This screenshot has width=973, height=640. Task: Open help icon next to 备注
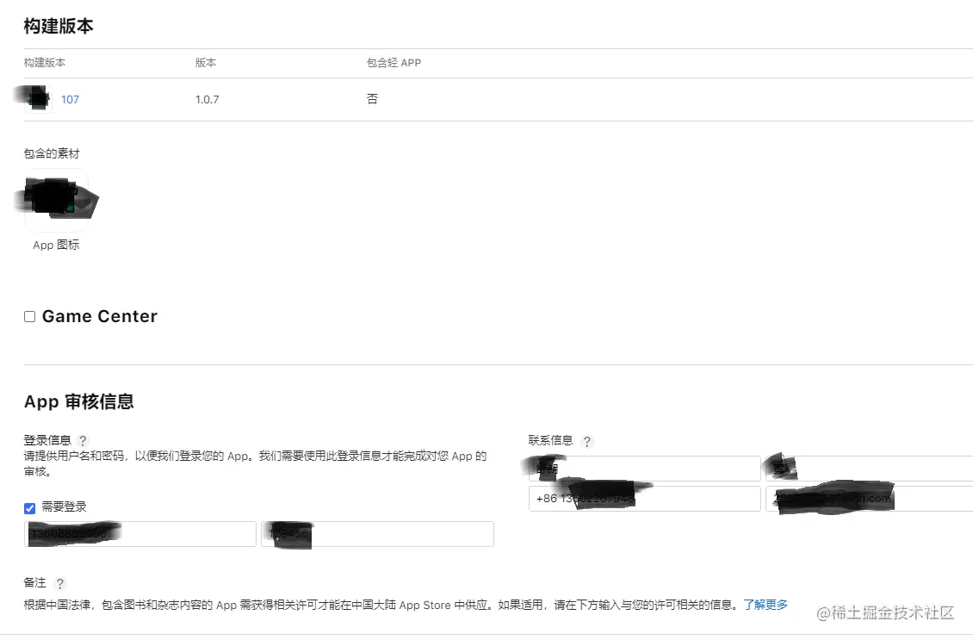(59, 583)
